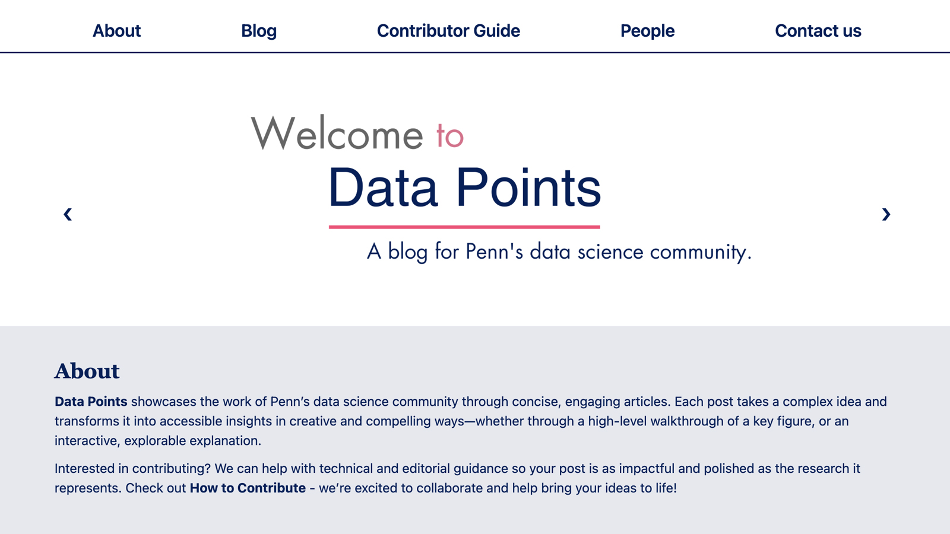Screen dimensions: 950x534
Task: Select Contact us in the navigation
Action: 818,31
